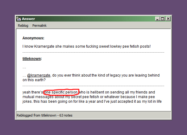Close the Answer window

[x=168, y=19]
